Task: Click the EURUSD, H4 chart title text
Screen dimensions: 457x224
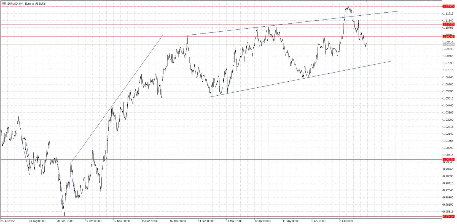Action: 27,4
